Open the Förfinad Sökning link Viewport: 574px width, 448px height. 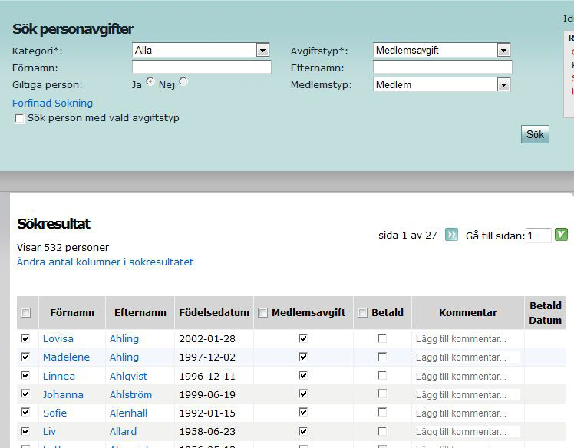pyautogui.click(x=52, y=104)
